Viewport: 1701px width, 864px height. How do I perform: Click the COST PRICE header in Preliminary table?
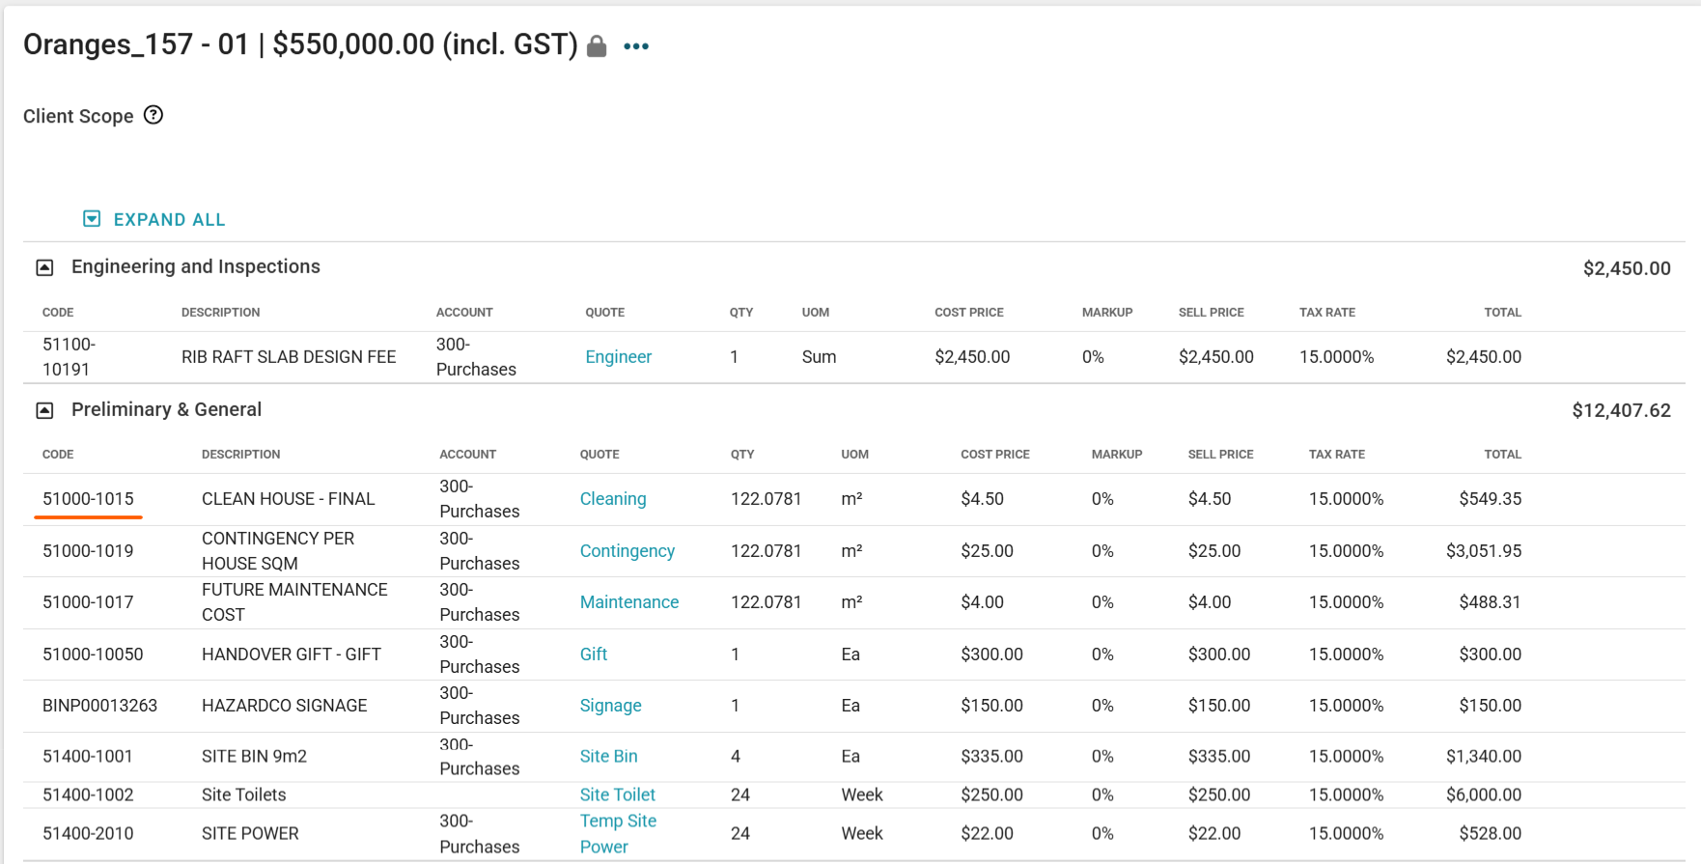(995, 454)
